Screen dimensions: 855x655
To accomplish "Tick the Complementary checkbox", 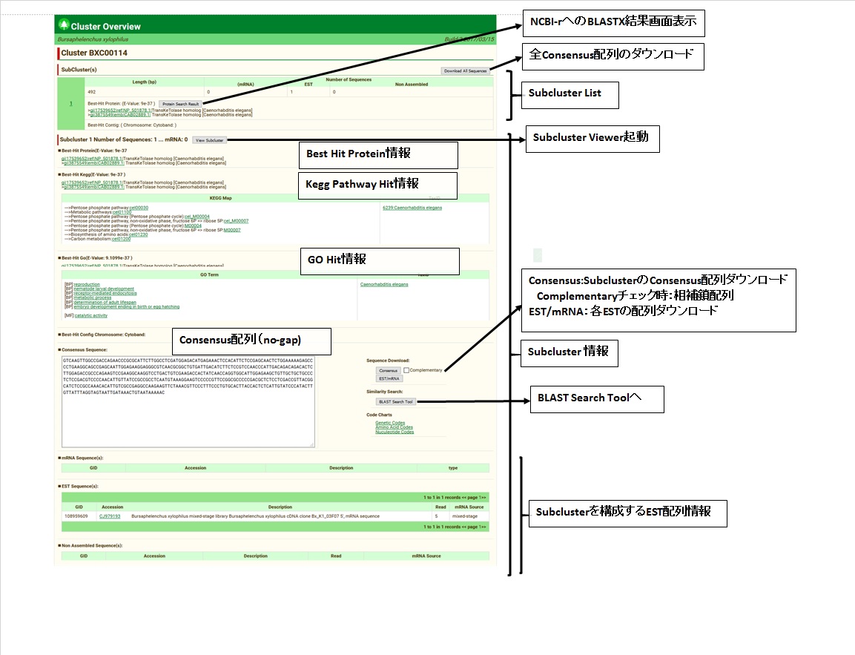I will pyautogui.click(x=406, y=369).
